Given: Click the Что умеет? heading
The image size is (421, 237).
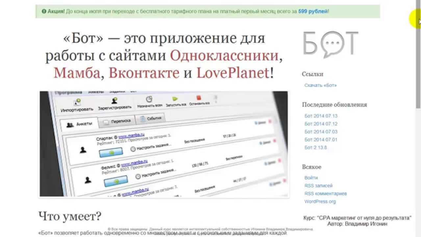Looking at the screenshot, I should [70, 216].
